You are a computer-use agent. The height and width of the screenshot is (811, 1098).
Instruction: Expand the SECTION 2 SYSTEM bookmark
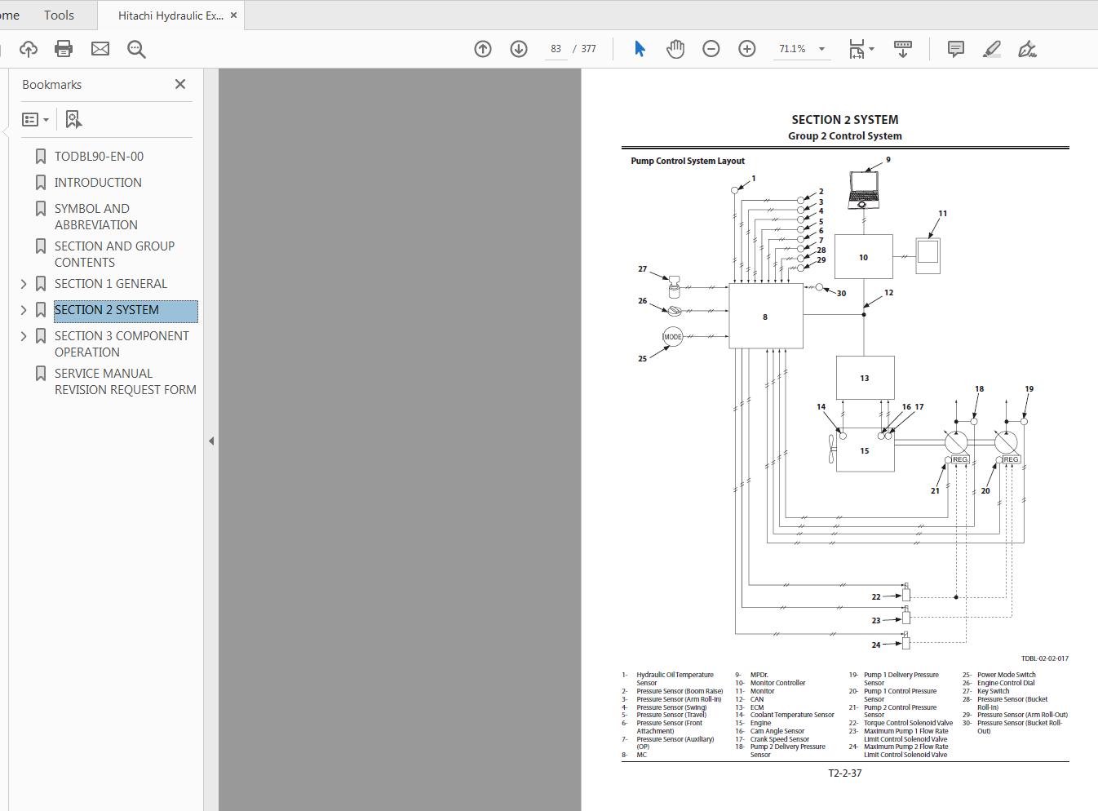(24, 310)
